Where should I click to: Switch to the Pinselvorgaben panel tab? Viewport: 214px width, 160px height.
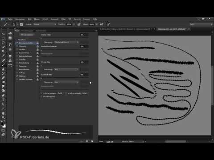pos(28,31)
